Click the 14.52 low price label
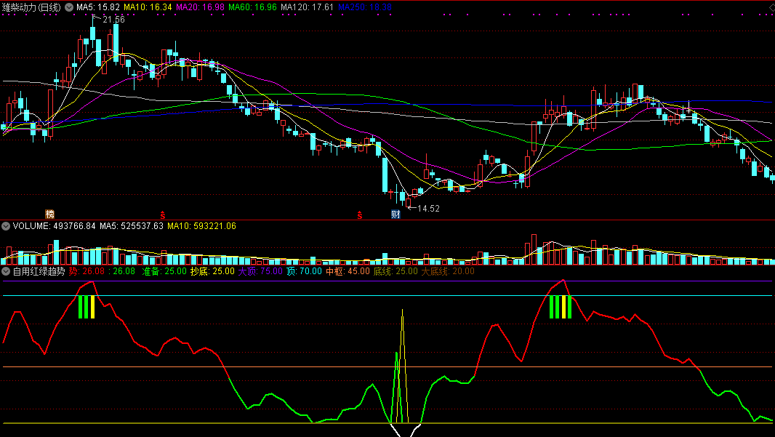 pyautogui.click(x=428, y=209)
